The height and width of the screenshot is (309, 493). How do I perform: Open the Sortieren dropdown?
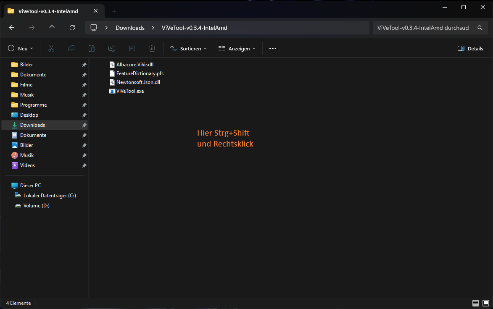[188, 48]
